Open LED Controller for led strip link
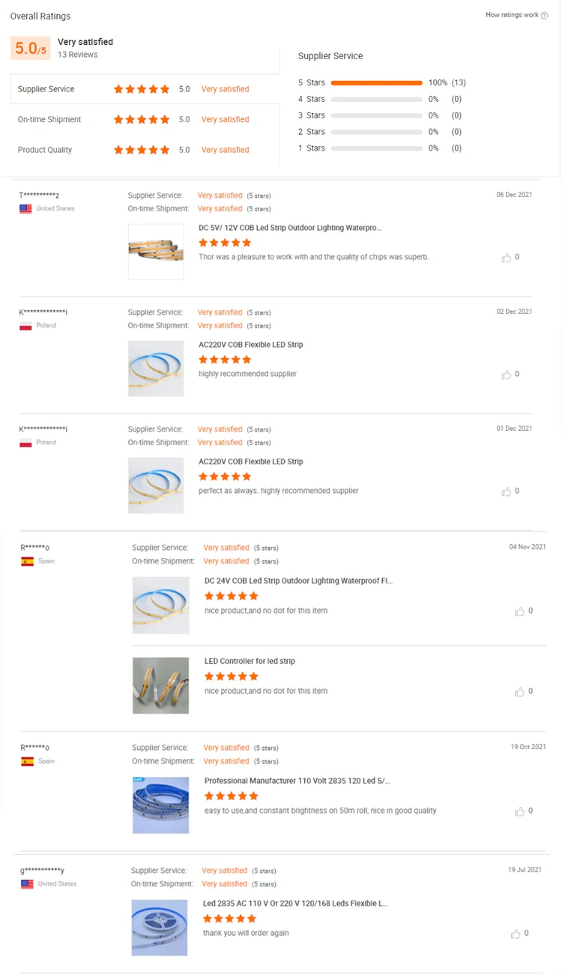The width and height of the screenshot is (562, 974). tap(250, 662)
